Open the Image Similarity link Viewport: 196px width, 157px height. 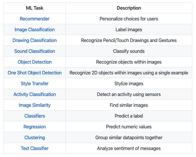[35, 105]
